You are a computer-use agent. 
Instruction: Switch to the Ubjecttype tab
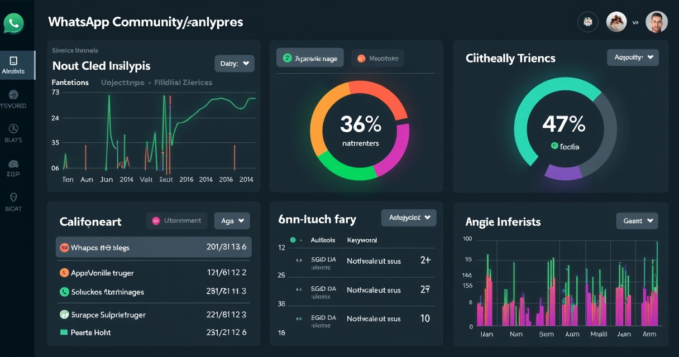[x=123, y=83]
